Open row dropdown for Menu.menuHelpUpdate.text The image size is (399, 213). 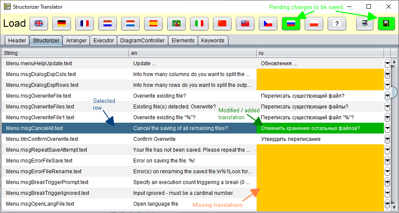coord(387,64)
